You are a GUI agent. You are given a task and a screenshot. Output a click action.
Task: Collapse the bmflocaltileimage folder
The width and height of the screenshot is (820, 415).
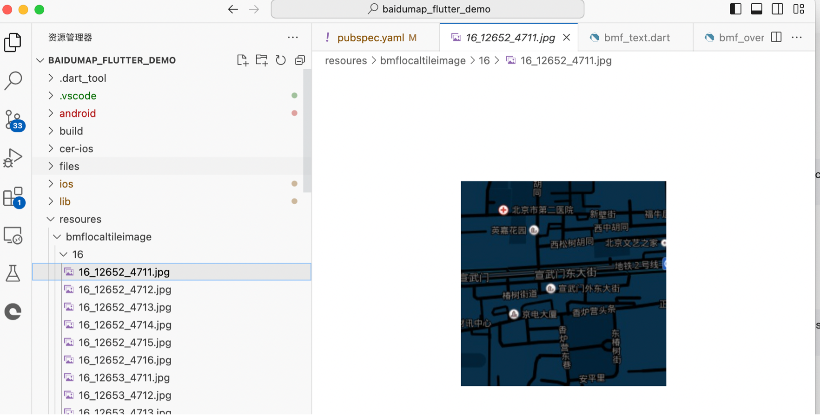pyautogui.click(x=108, y=237)
